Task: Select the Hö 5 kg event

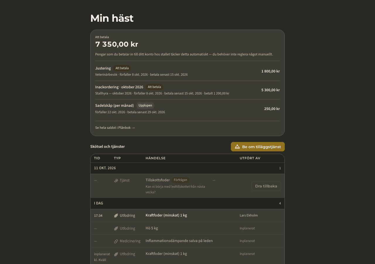Action: point(152,228)
